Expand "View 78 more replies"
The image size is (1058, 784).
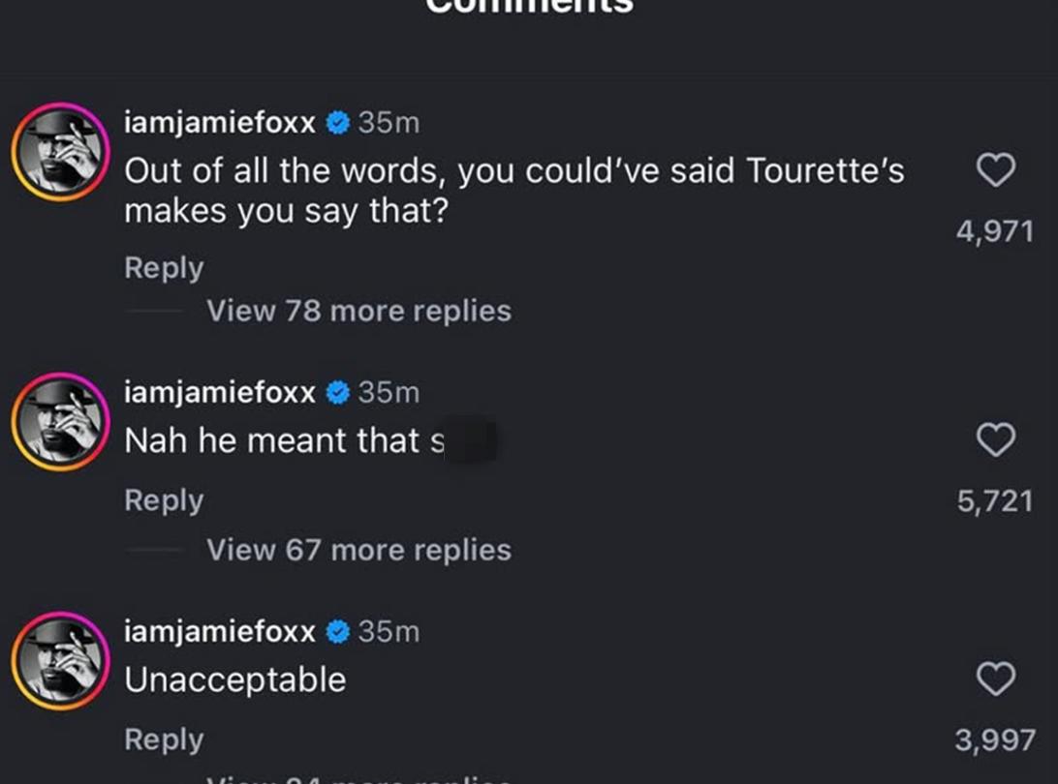coord(358,311)
